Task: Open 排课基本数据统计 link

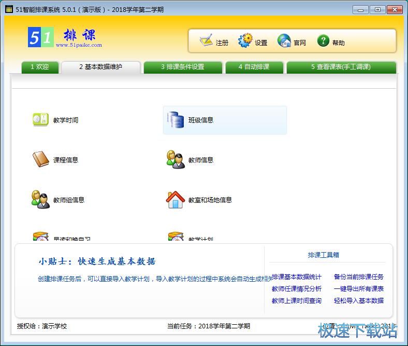Action: tap(297, 277)
